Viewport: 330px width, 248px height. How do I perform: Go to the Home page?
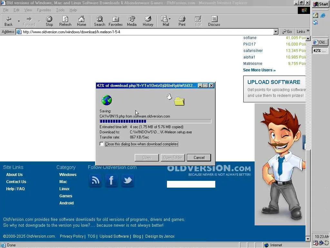pos(82,21)
